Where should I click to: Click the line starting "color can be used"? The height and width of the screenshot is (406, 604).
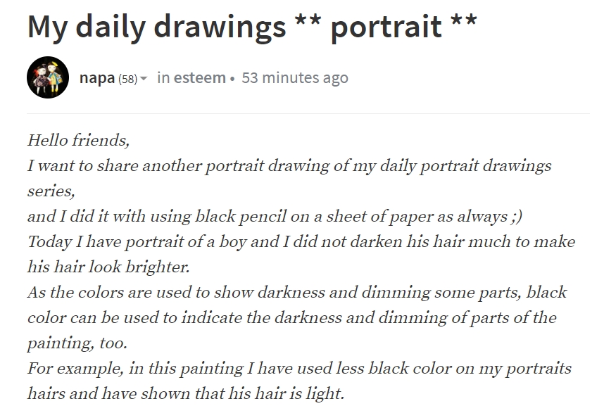[x=291, y=318]
